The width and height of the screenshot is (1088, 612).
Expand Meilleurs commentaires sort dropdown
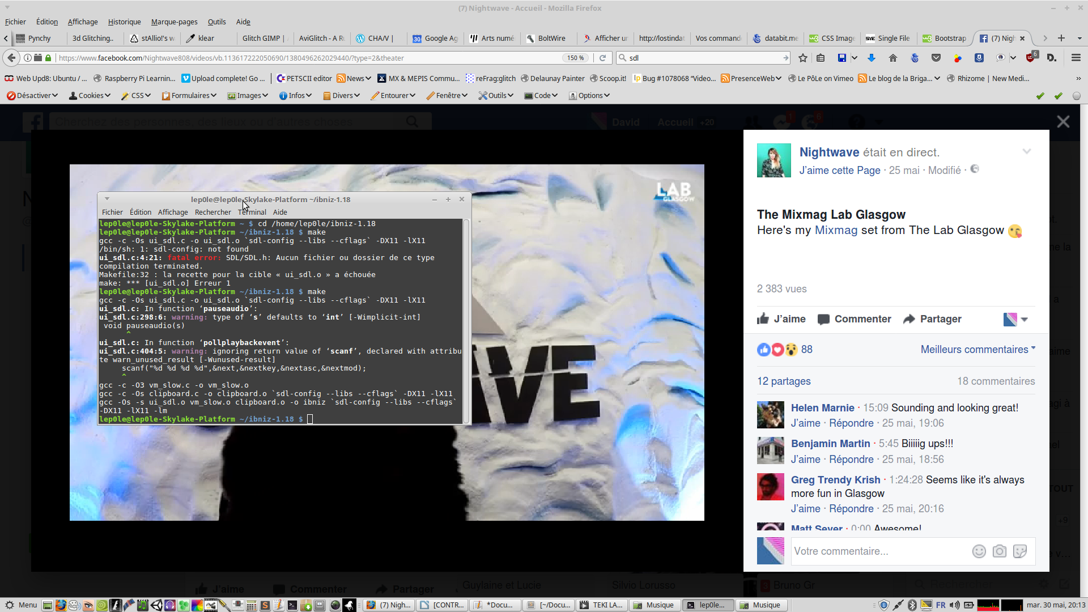click(x=977, y=350)
